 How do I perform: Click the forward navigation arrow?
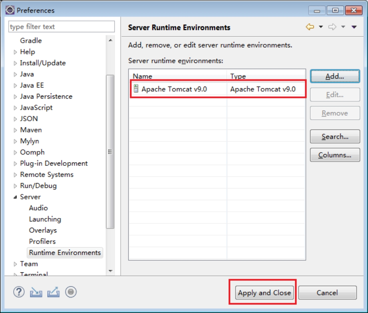(x=332, y=27)
